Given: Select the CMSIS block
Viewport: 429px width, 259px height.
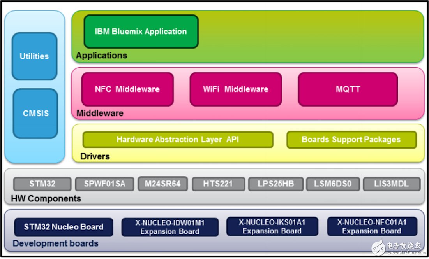Looking at the screenshot, I should pos(35,114).
